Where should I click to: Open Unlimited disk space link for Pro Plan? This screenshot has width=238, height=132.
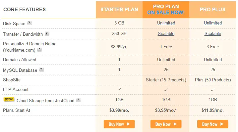point(166,23)
